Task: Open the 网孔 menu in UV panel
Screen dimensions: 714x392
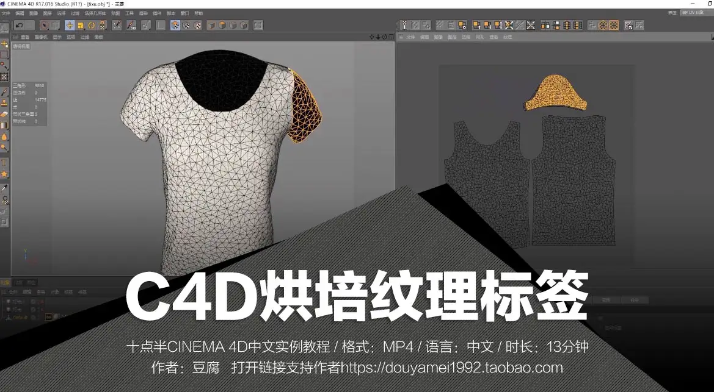Action: pos(479,37)
